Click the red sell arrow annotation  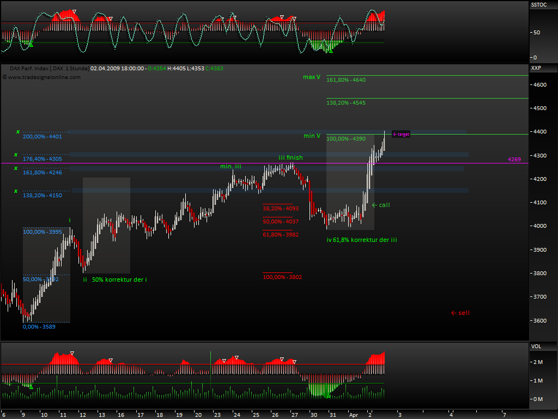click(459, 313)
